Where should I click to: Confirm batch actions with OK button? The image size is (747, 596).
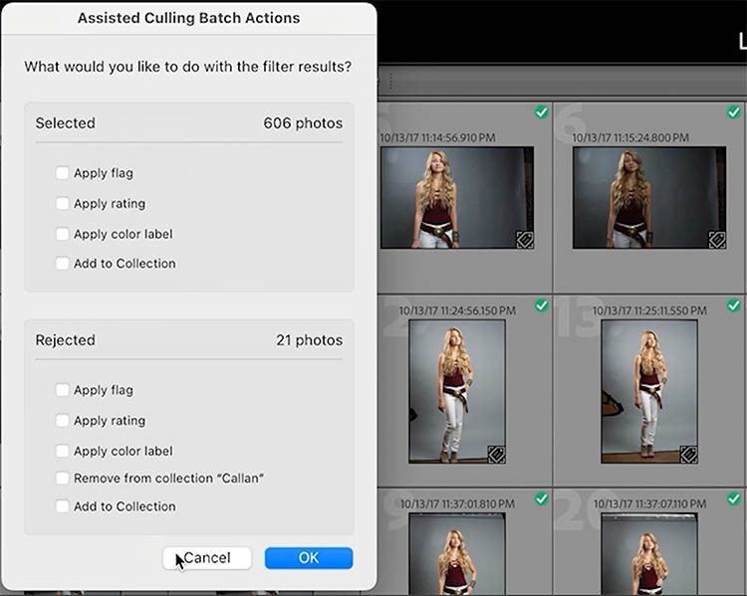pyautogui.click(x=309, y=558)
